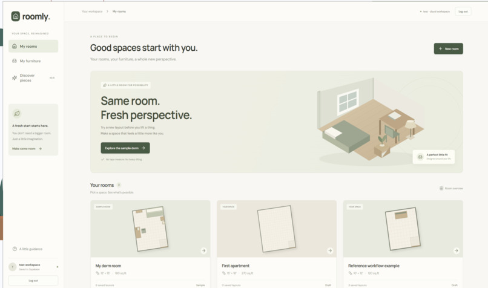Open My dorm room floor plan thumbnail

click(150, 229)
